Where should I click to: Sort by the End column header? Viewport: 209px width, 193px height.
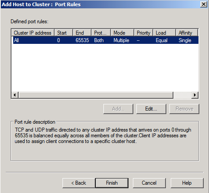[82, 33]
